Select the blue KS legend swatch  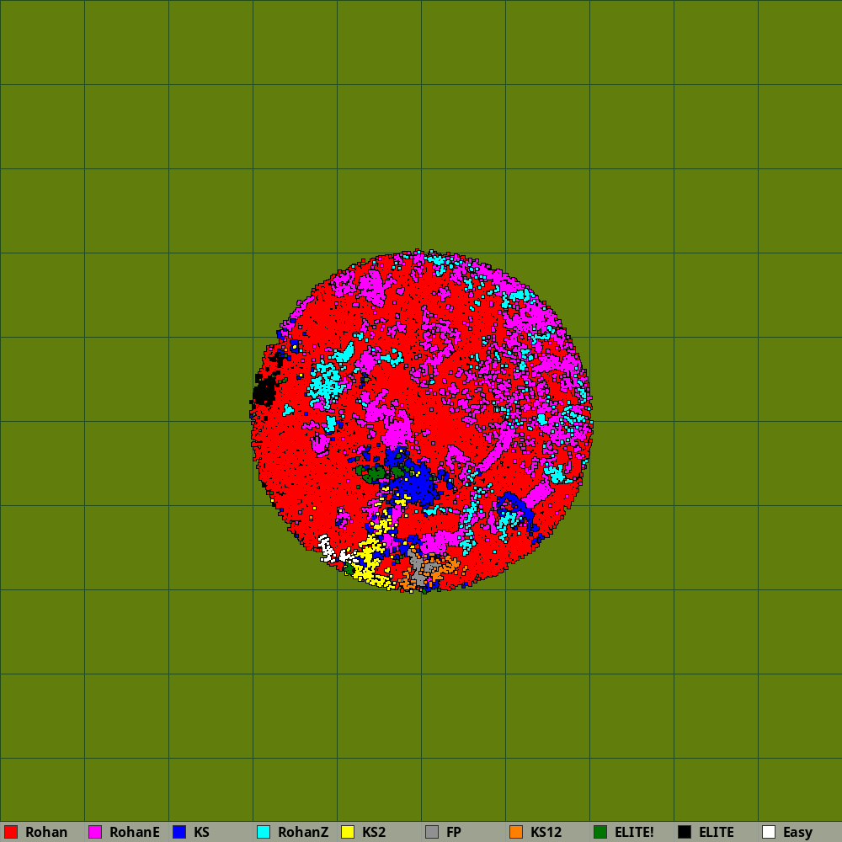(x=179, y=832)
